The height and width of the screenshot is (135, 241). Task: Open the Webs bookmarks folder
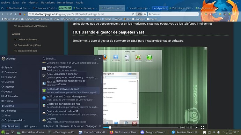coord(107,19)
